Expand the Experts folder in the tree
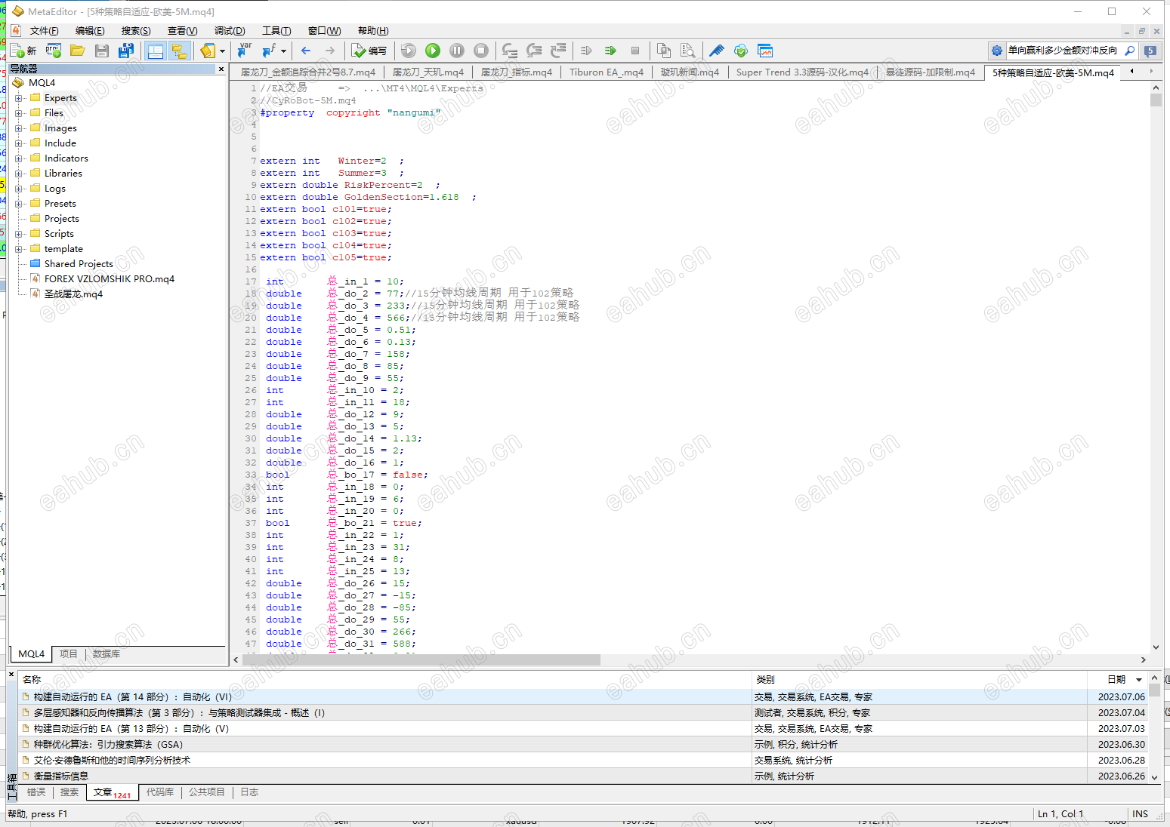 (19, 98)
